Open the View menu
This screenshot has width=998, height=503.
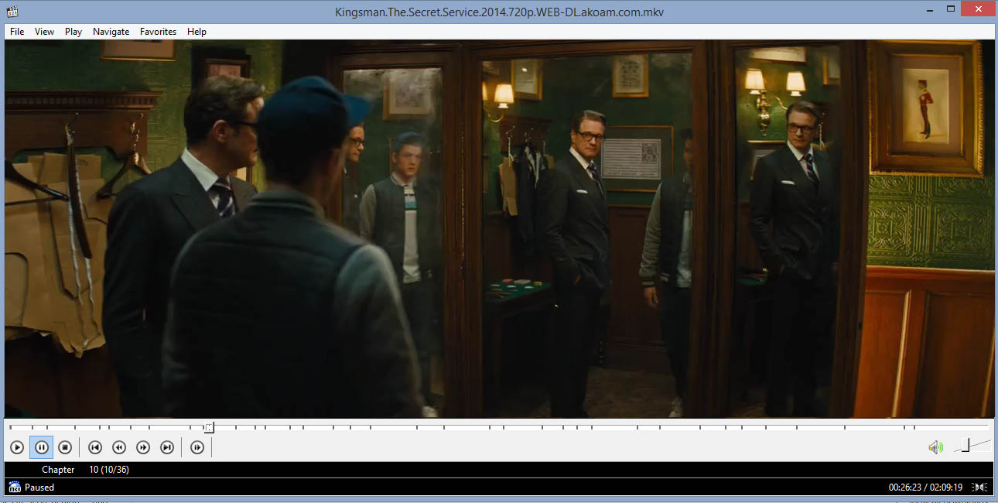(x=44, y=32)
